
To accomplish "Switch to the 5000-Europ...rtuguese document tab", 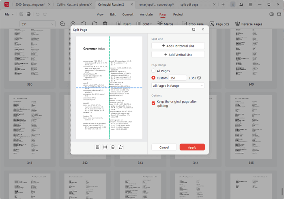I will [x=30, y=4].
